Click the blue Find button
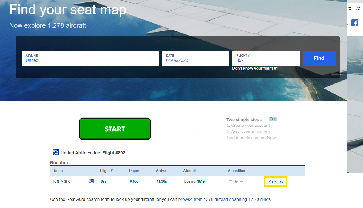The image size is (363, 208). coord(319,58)
